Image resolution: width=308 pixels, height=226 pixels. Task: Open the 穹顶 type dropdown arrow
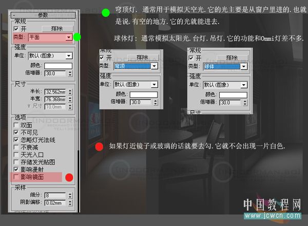click(x=155, y=66)
